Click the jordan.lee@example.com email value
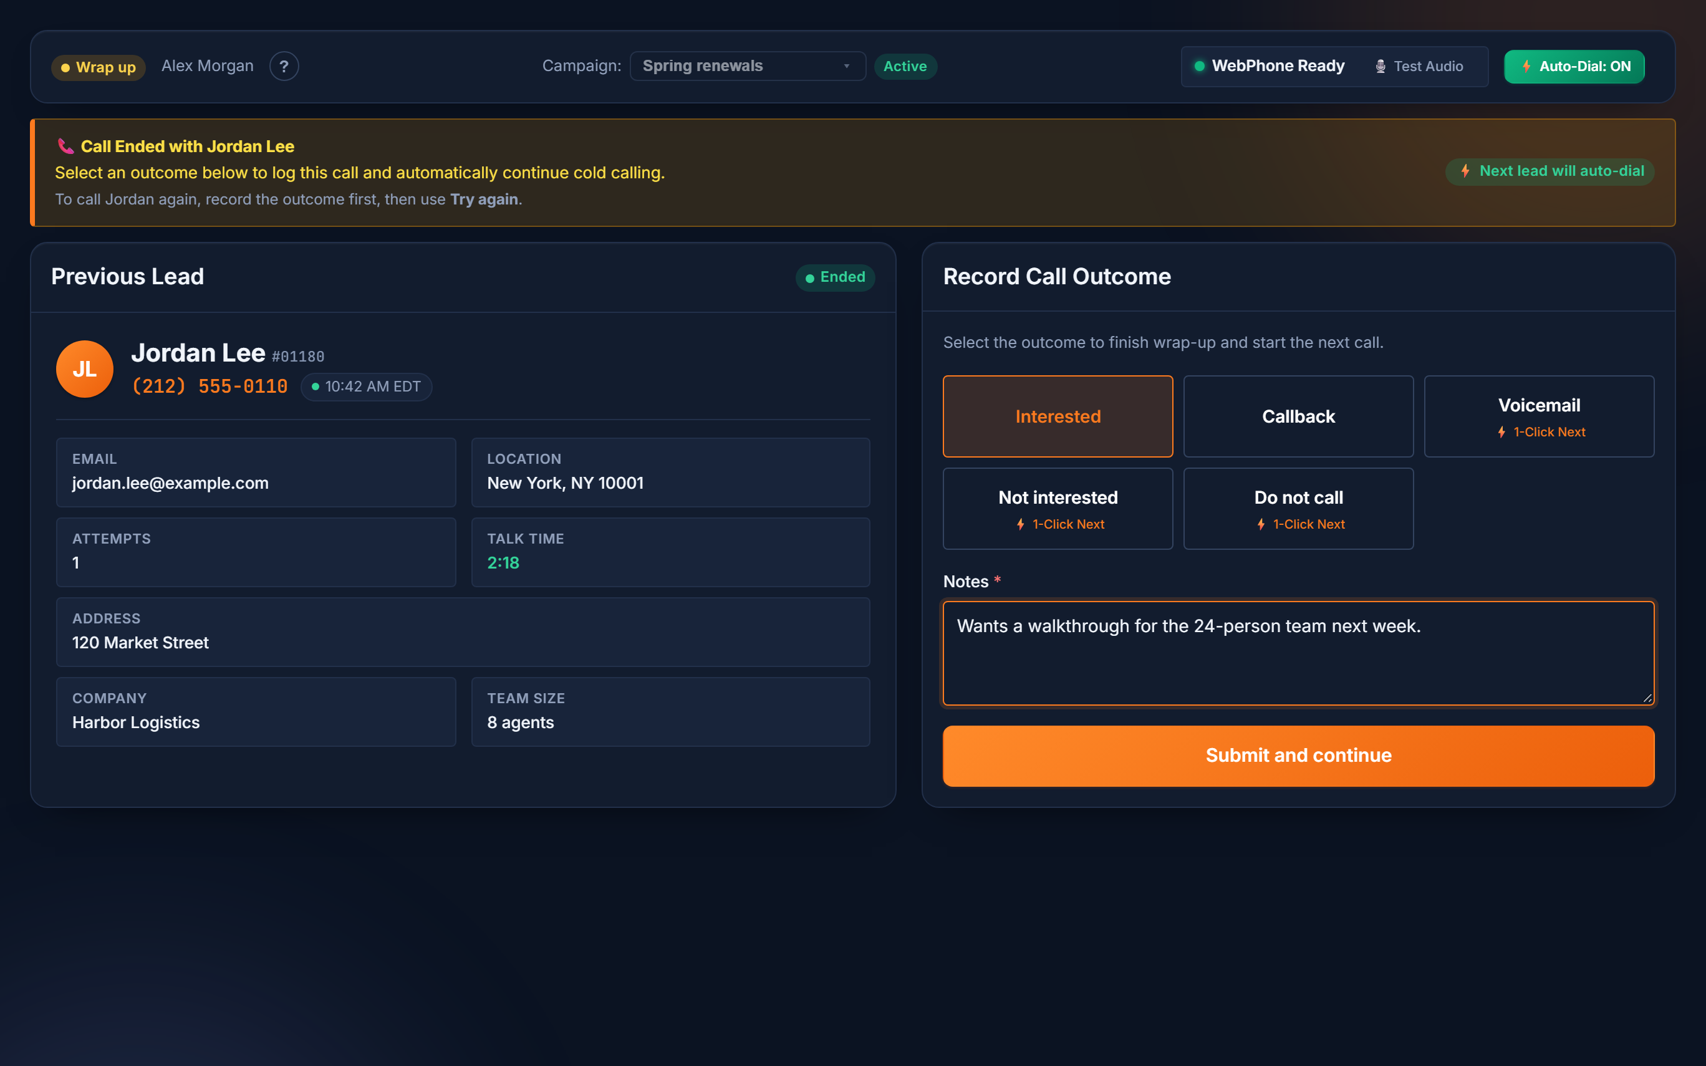 pyautogui.click(x=170, y=483)
